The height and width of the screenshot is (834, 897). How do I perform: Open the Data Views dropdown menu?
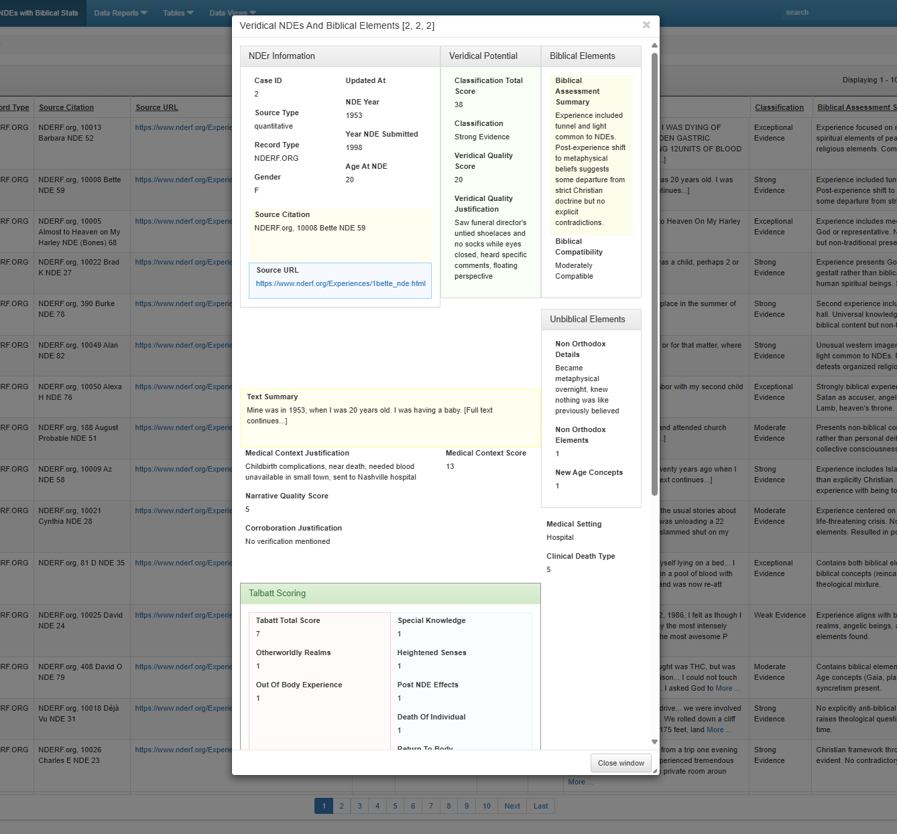232,13
